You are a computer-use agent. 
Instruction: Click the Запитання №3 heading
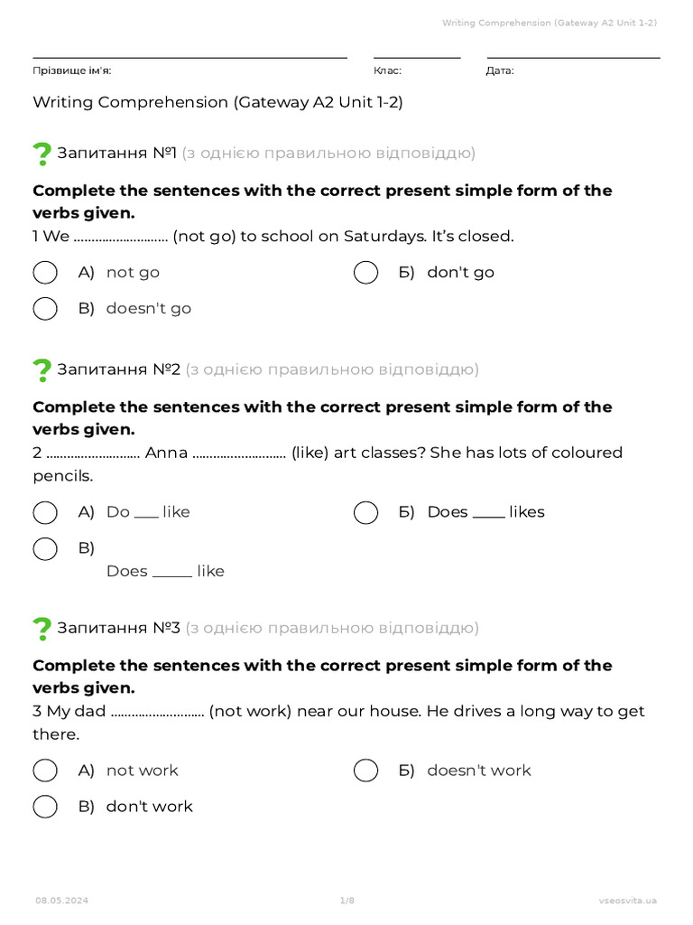point(119,628)
